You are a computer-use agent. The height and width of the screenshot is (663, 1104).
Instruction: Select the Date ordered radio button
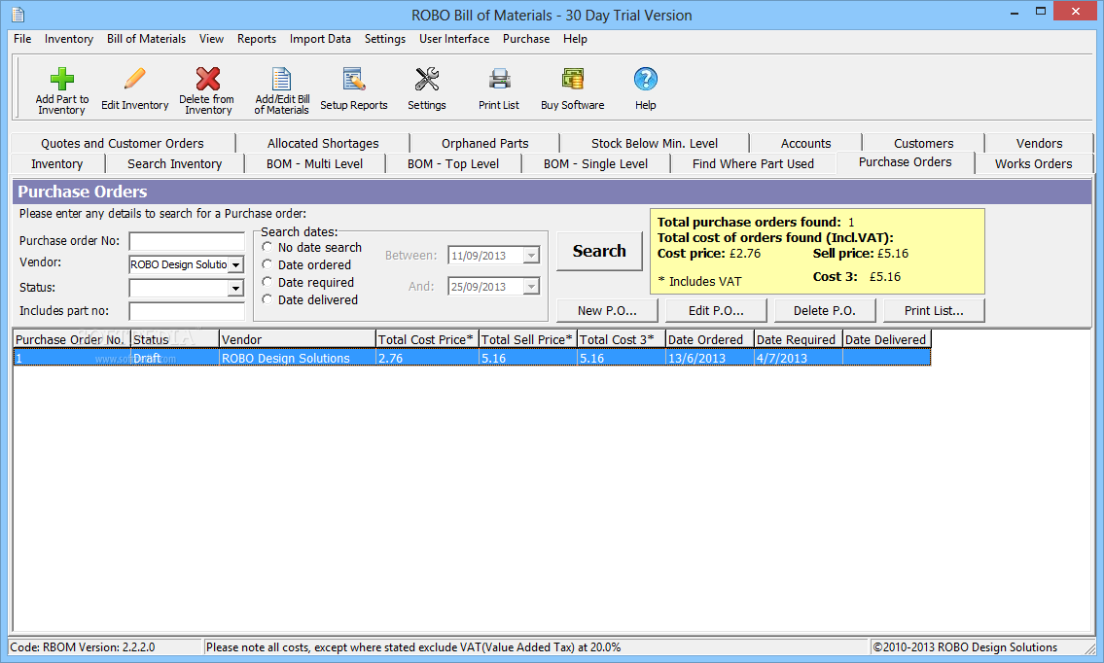pos(267,264)
